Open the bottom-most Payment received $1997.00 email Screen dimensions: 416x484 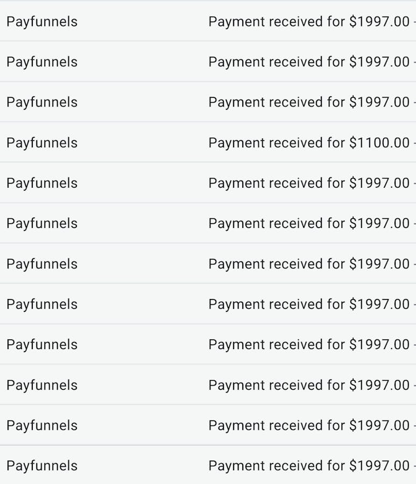309,466
